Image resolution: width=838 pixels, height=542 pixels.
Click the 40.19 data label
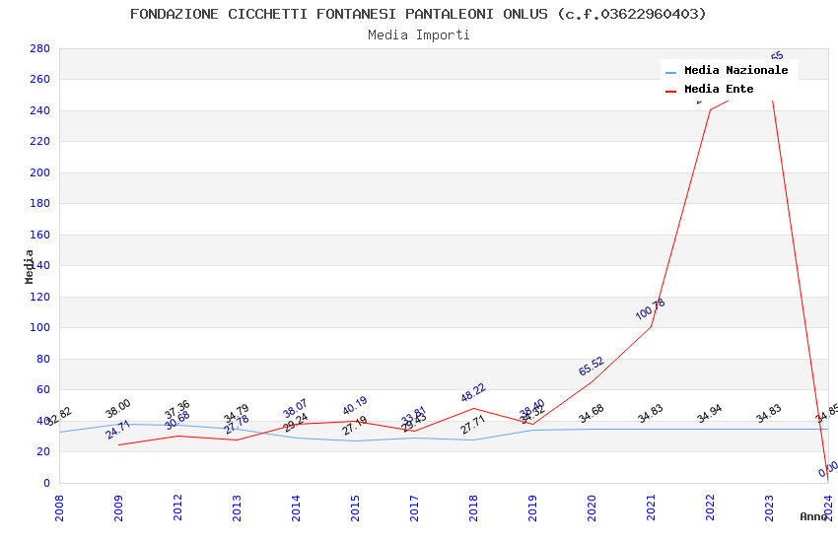click(x=355, y=405)
